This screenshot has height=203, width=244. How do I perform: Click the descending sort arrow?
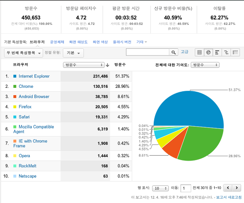[x=107, y=65]
